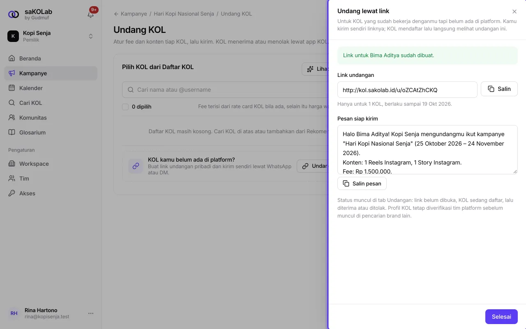Click the Glosarium book icon
The width and height of the screenshot is (526, 329).
point(12,132)
